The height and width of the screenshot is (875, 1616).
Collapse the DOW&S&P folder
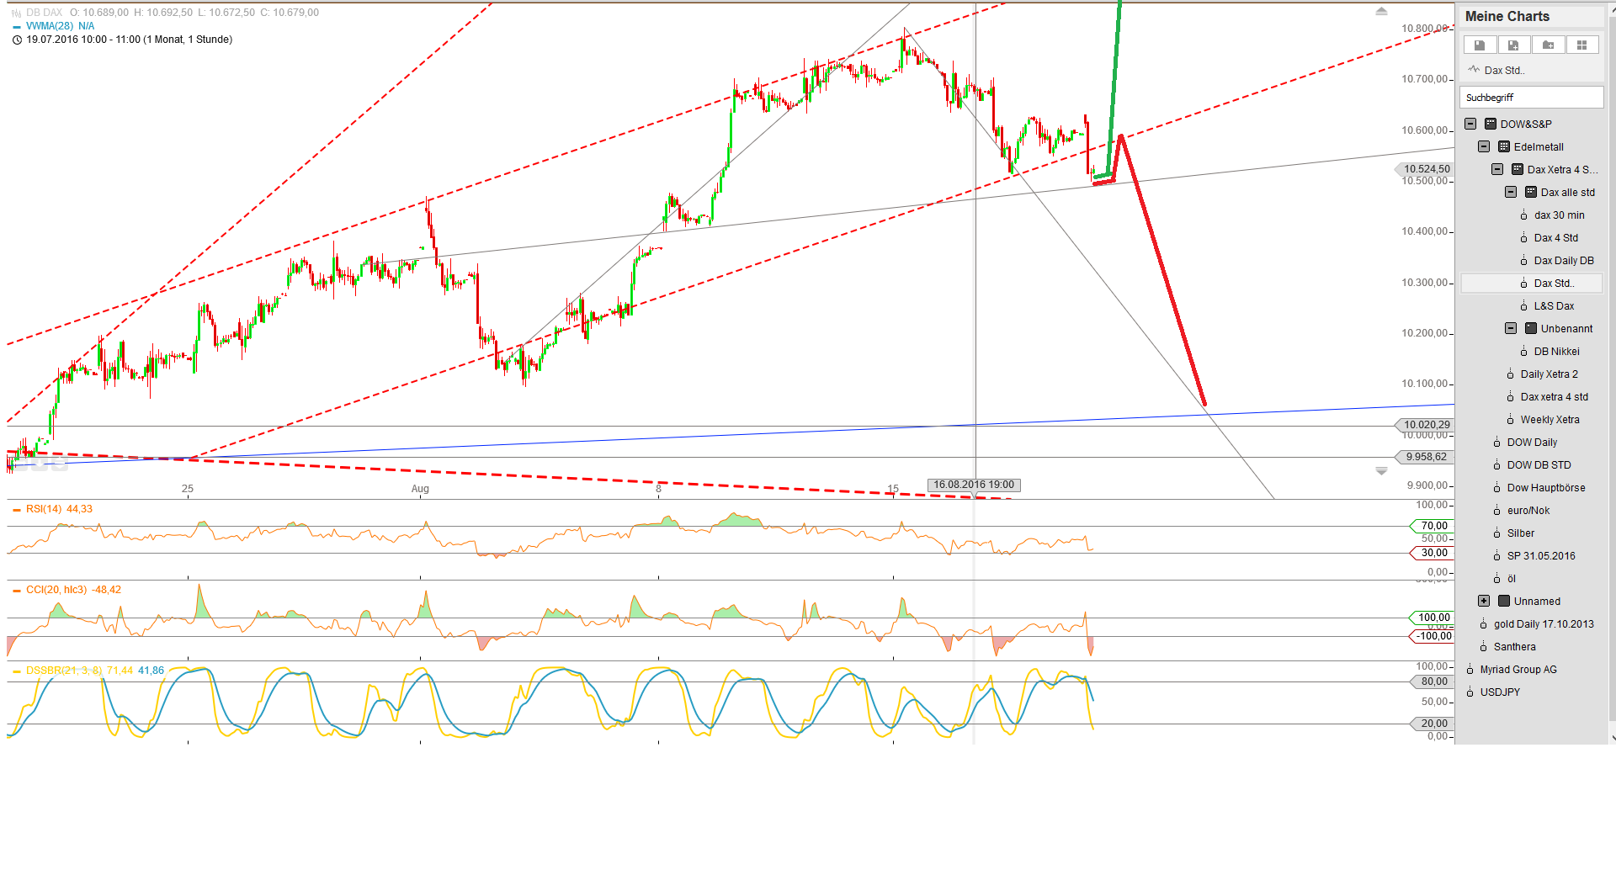pos(1470,124)
